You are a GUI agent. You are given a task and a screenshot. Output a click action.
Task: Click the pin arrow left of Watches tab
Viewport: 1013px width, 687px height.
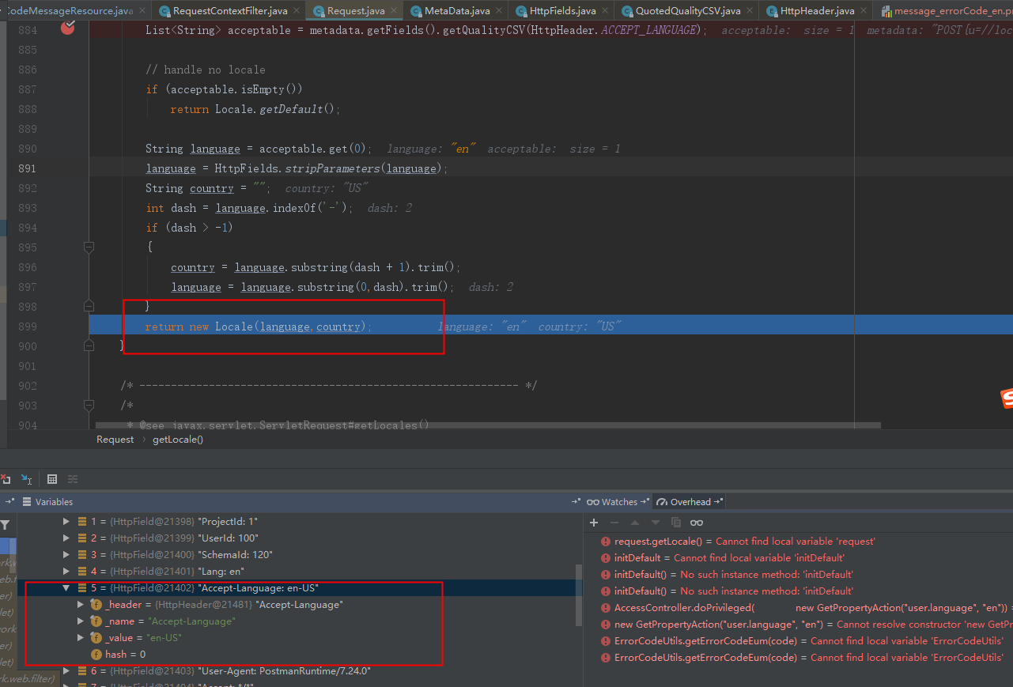(x=576, y=502)
